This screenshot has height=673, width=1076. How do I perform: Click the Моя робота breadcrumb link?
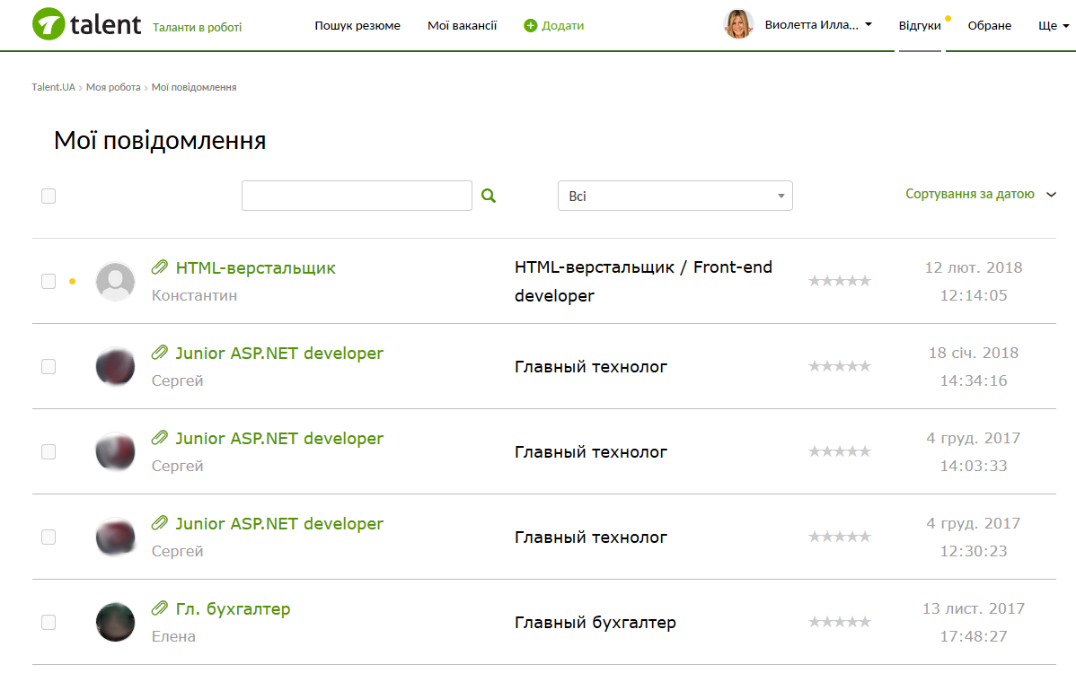click(113, 87)
